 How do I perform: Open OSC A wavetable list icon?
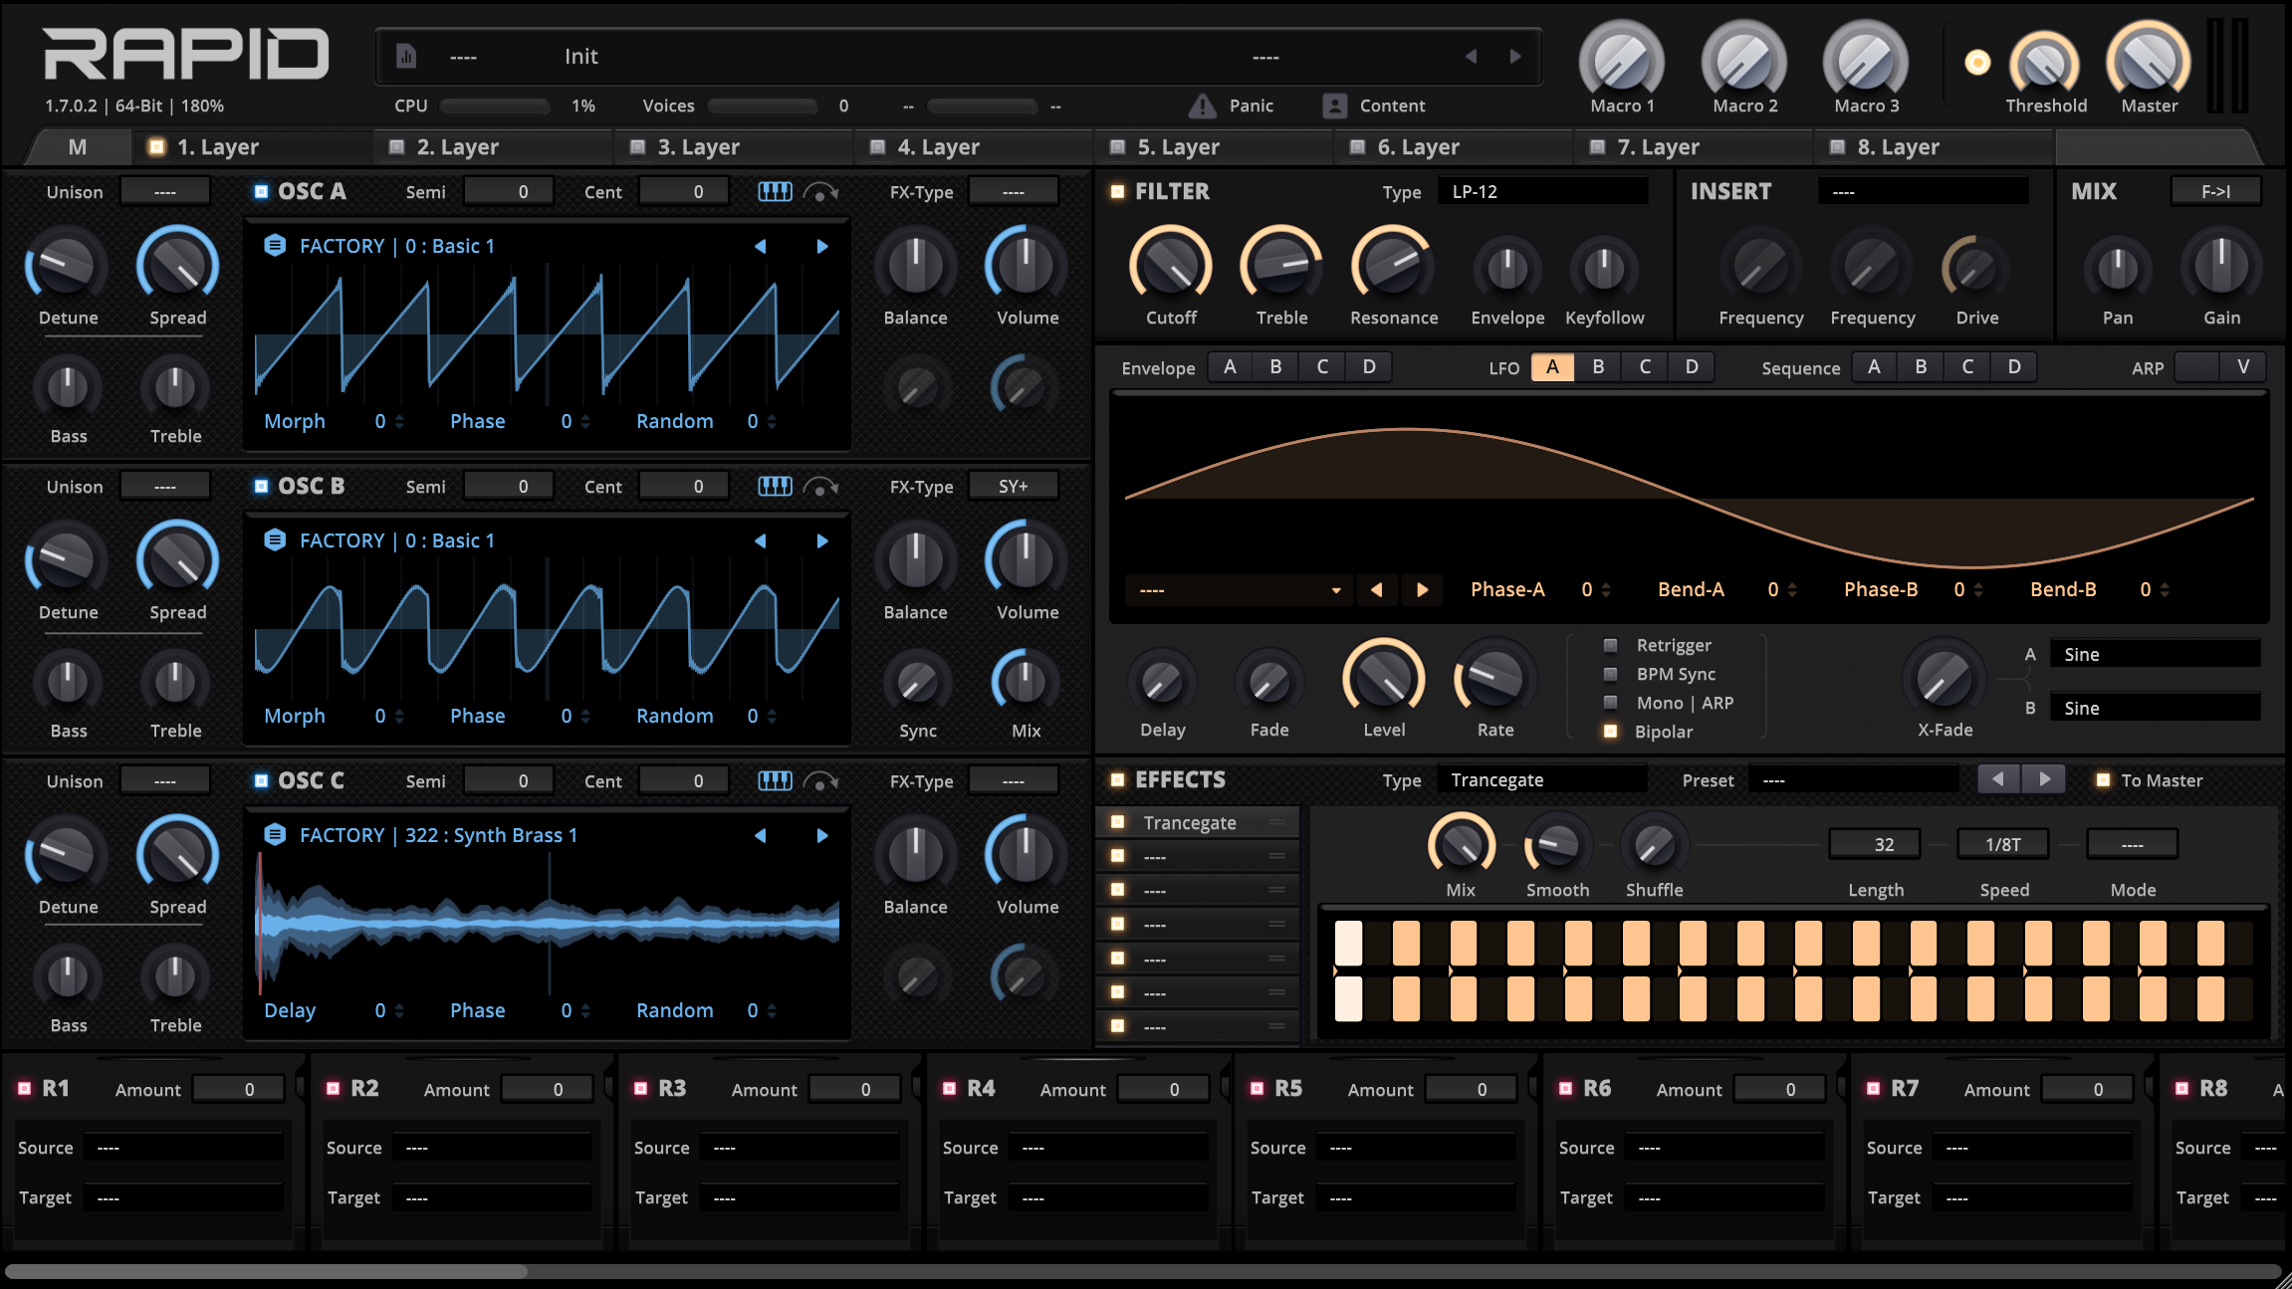coord(275,245)
